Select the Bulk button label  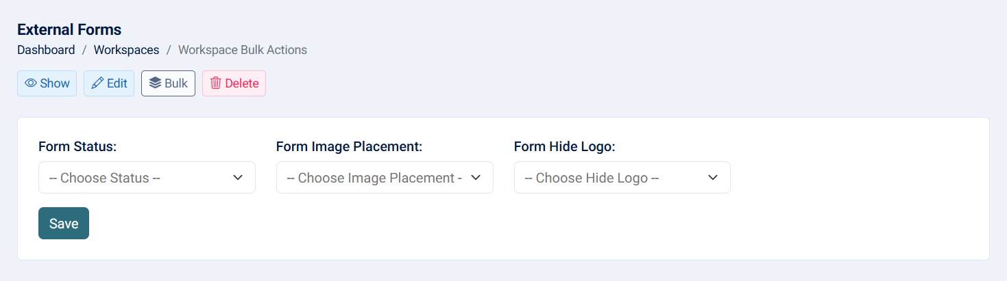click(x=176, y=83)
